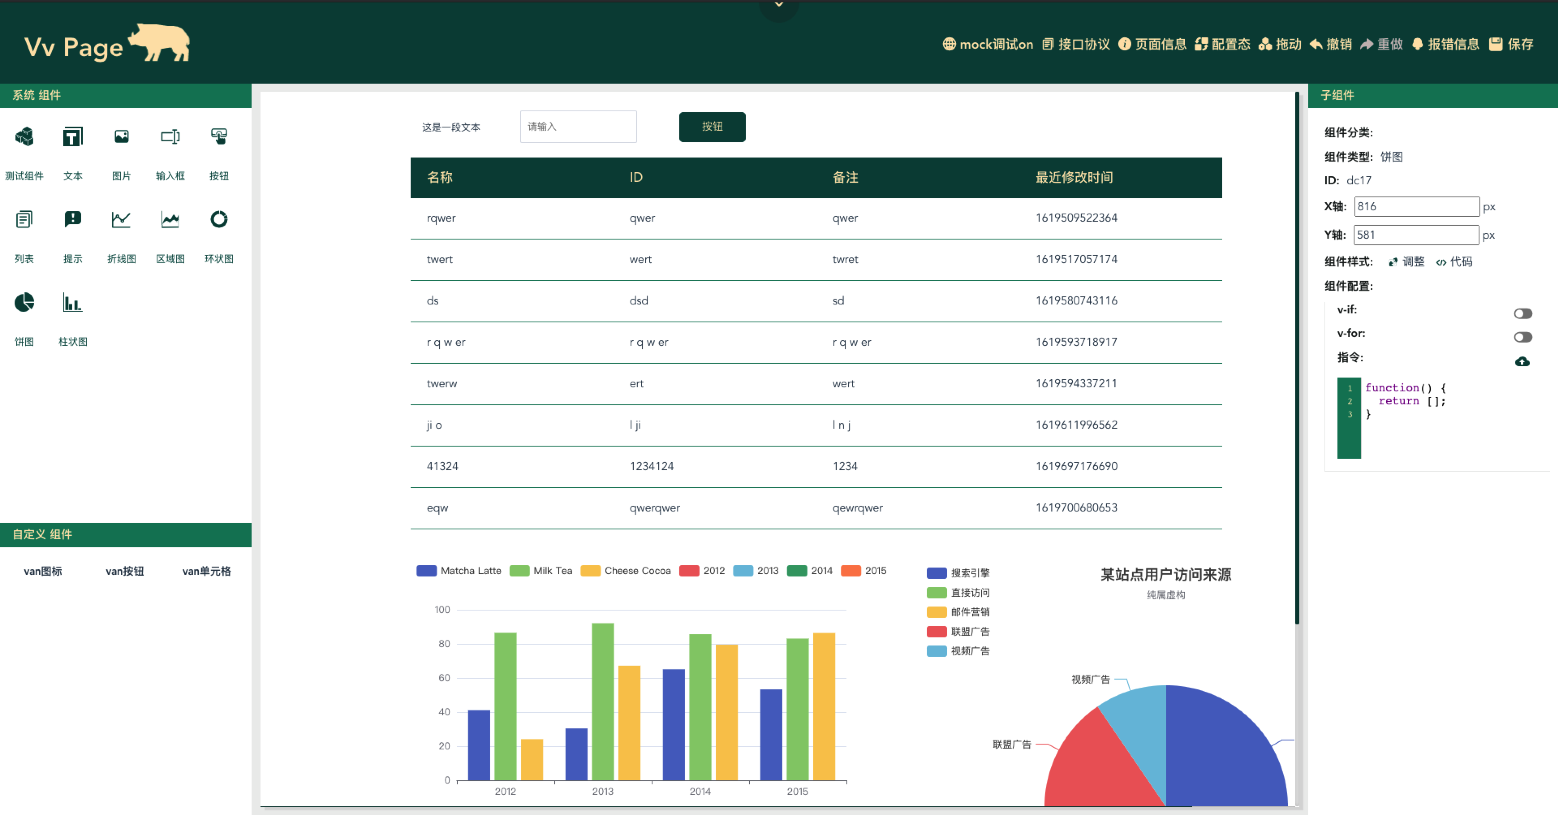Enable the v-for switch
1559x816 pixels.
(1523, 337)
